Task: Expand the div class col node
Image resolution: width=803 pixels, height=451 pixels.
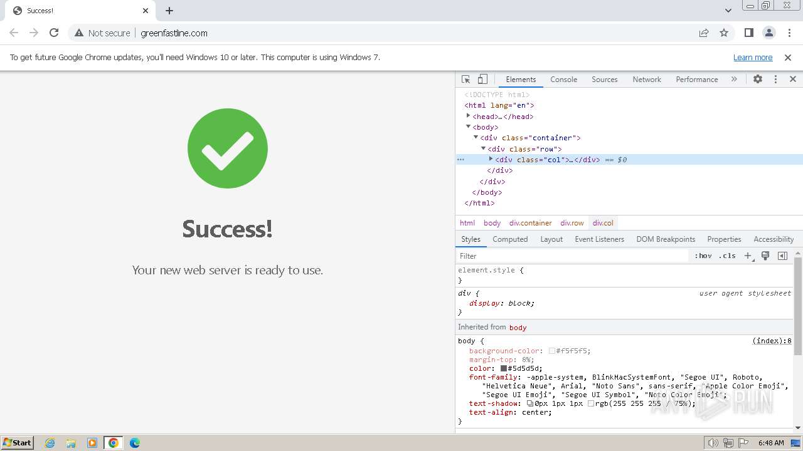Action: (x=491, y=159)
